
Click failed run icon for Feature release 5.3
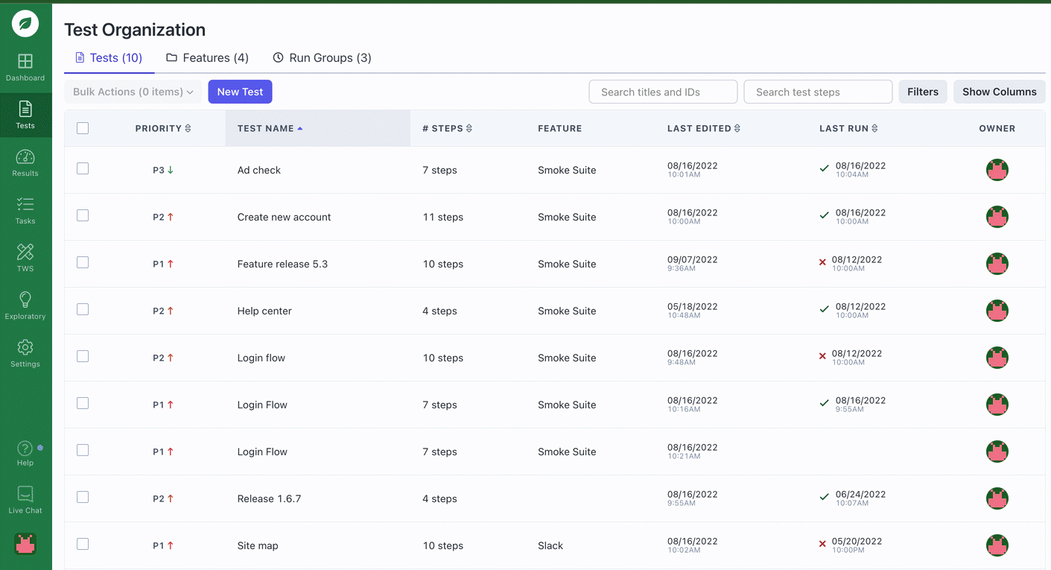coord(822,262)
